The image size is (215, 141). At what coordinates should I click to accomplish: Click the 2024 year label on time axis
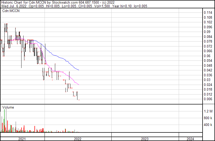pyautogui.click(x=190, y=139)
